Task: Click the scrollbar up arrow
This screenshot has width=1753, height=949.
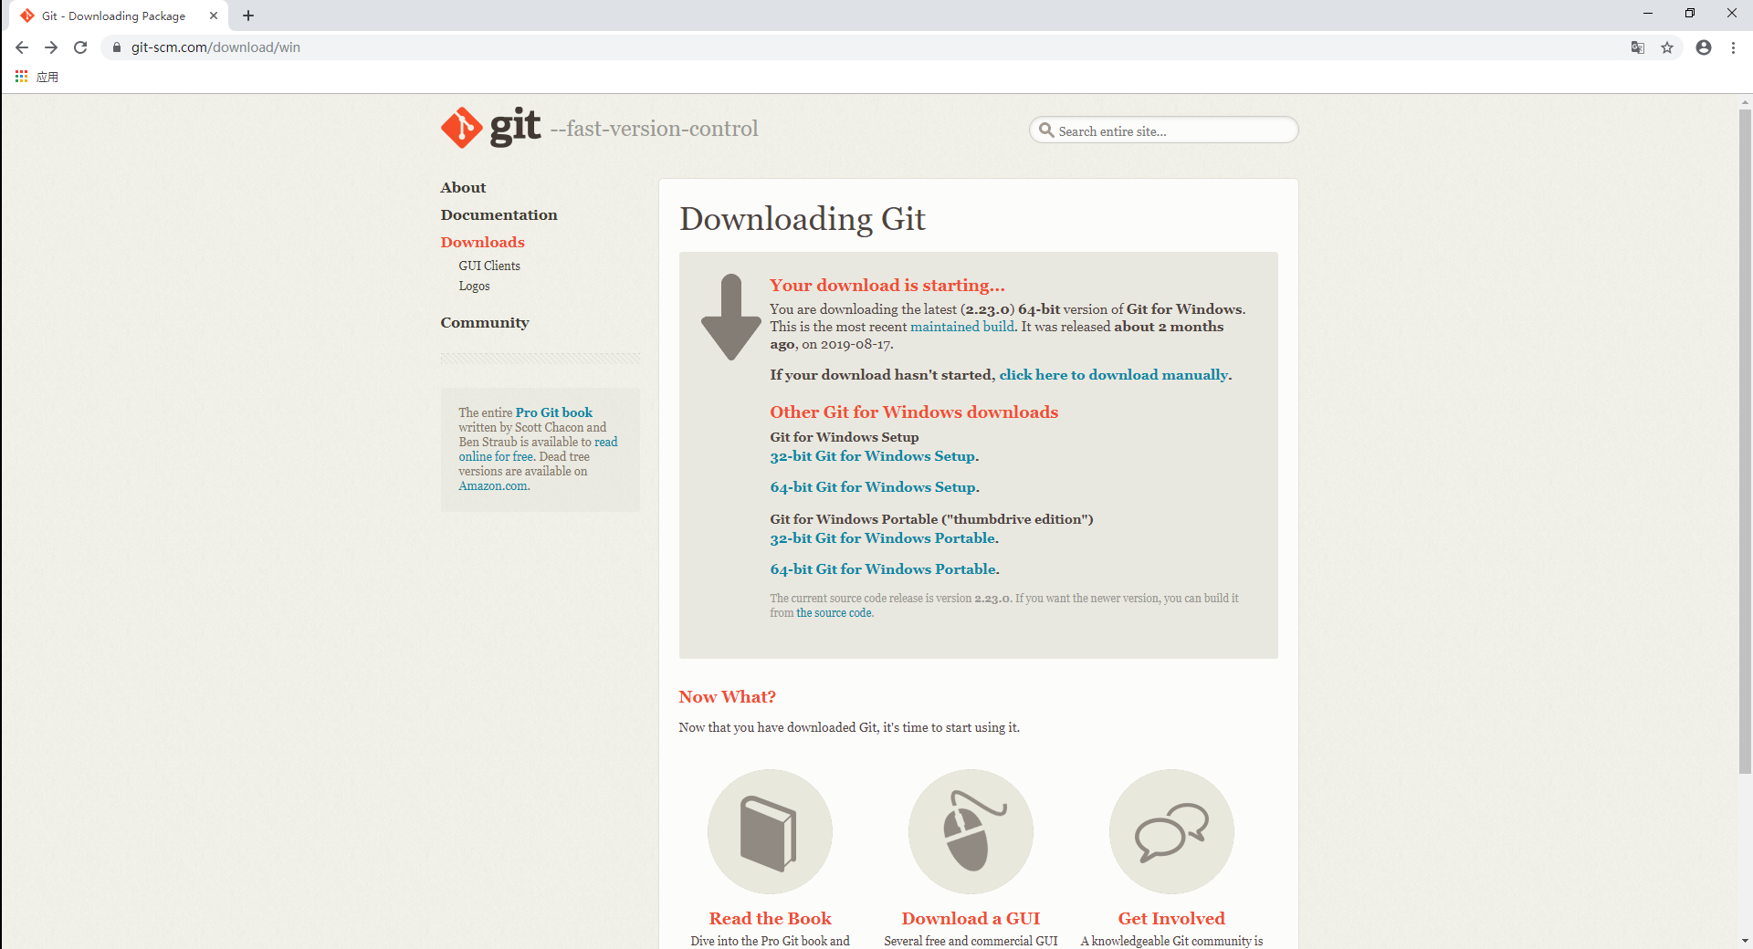Action: [x=1745, y=102]
